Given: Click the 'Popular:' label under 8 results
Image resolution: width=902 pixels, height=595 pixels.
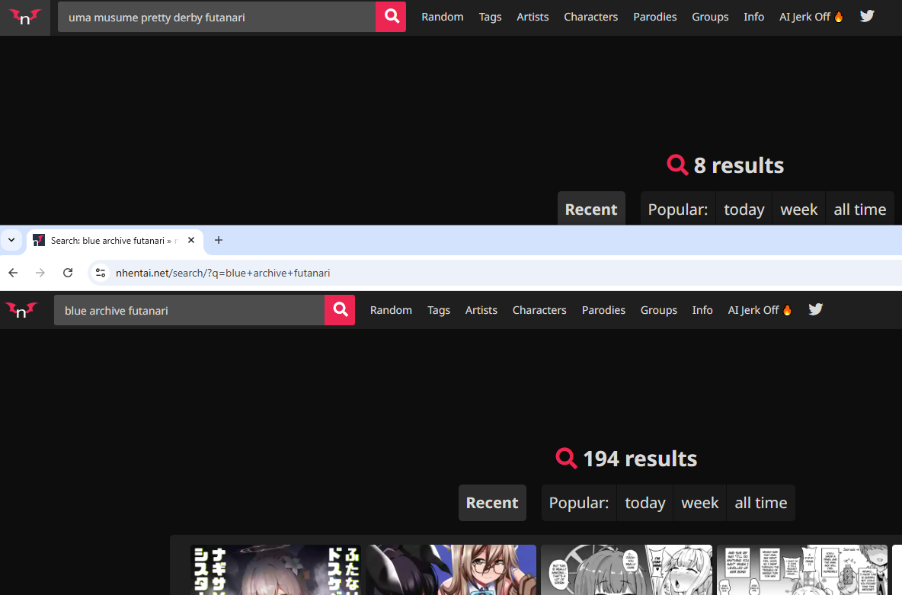Looking at the screenshot, I should click(x=678, y=209).
